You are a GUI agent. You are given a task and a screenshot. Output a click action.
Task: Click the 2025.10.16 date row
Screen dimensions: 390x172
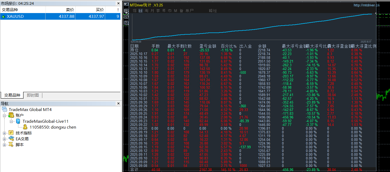(139, 58)
